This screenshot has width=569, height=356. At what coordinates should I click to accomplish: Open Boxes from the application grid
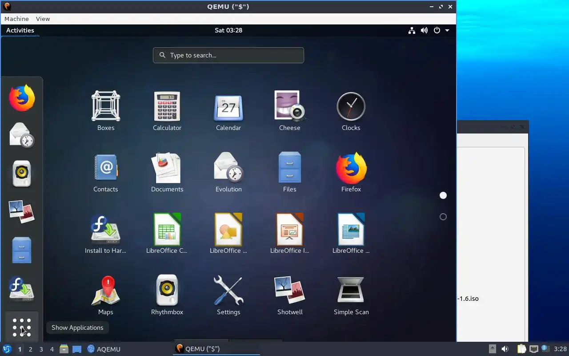(106, 111)
